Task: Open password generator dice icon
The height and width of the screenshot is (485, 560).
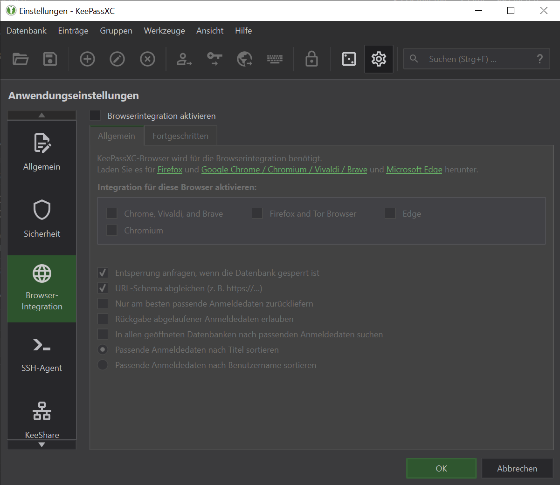Action: [x=349, y=59]
